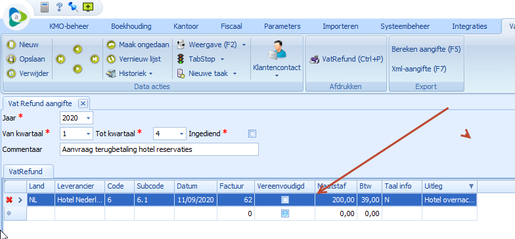515x239 pixels.
Task: Click the blue pushpin icon
Action: pos(73,7)
